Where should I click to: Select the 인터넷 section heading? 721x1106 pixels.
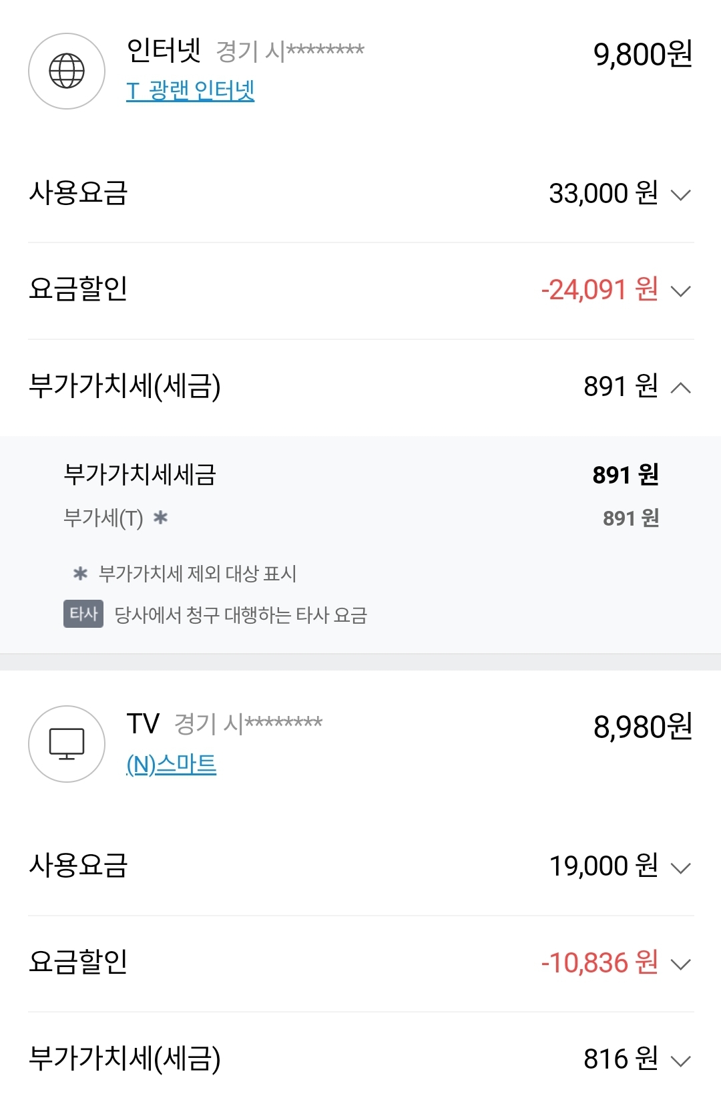pos(164,50)
